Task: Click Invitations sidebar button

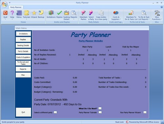Action: click(23, 34)
